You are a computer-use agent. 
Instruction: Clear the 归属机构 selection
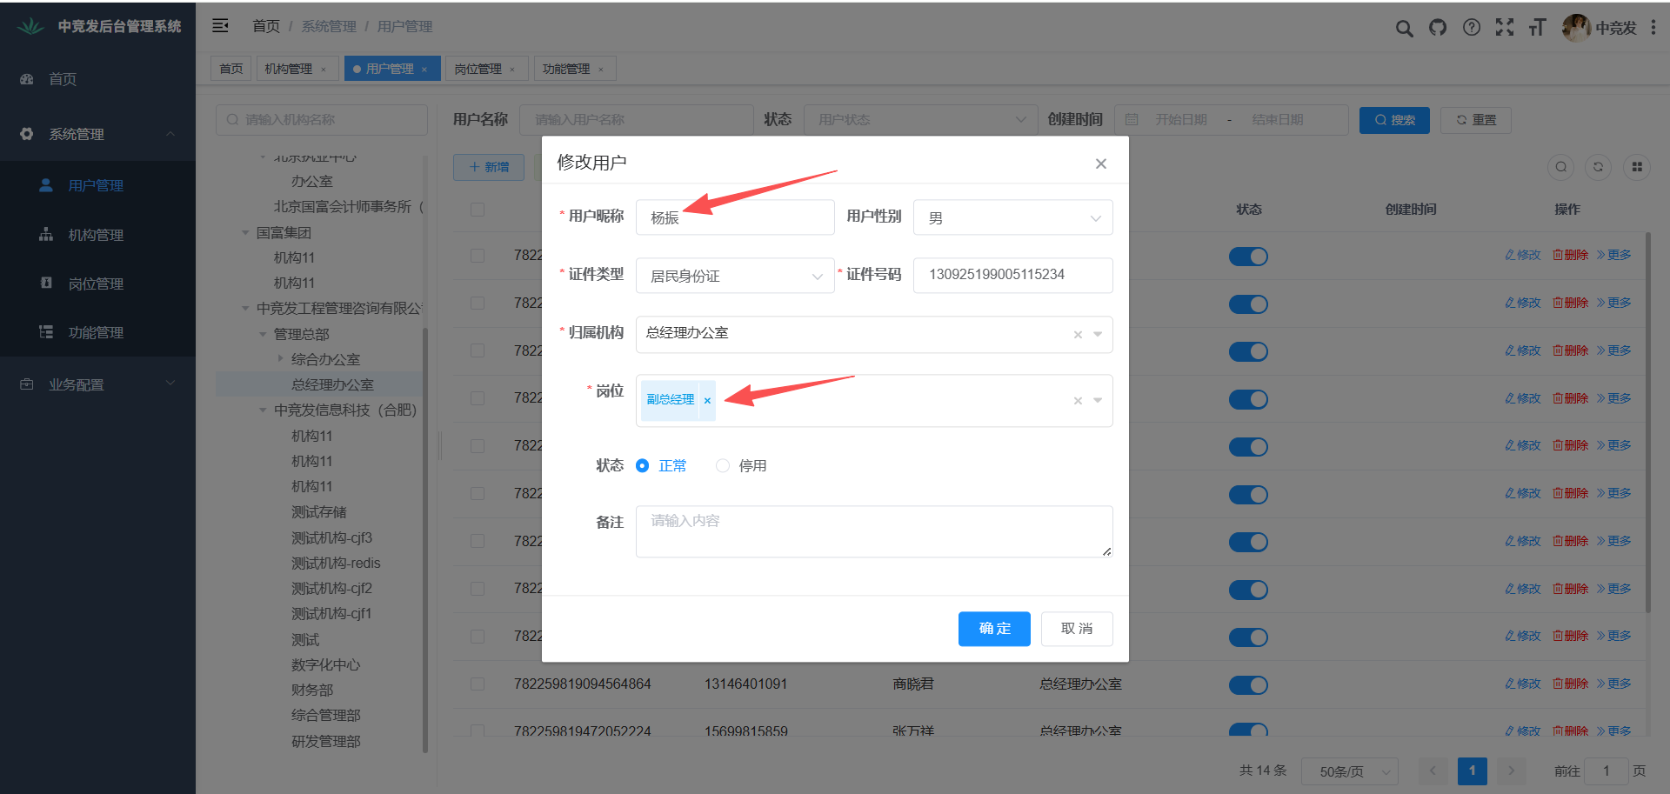(1078, 335)
